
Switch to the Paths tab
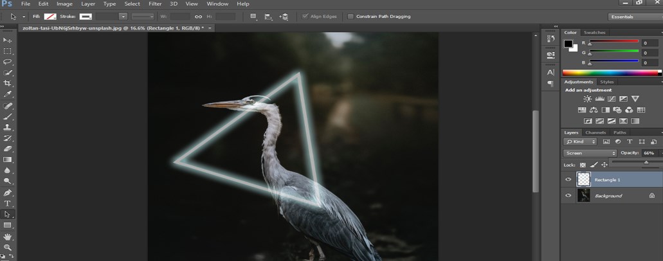tap(620, 132)
